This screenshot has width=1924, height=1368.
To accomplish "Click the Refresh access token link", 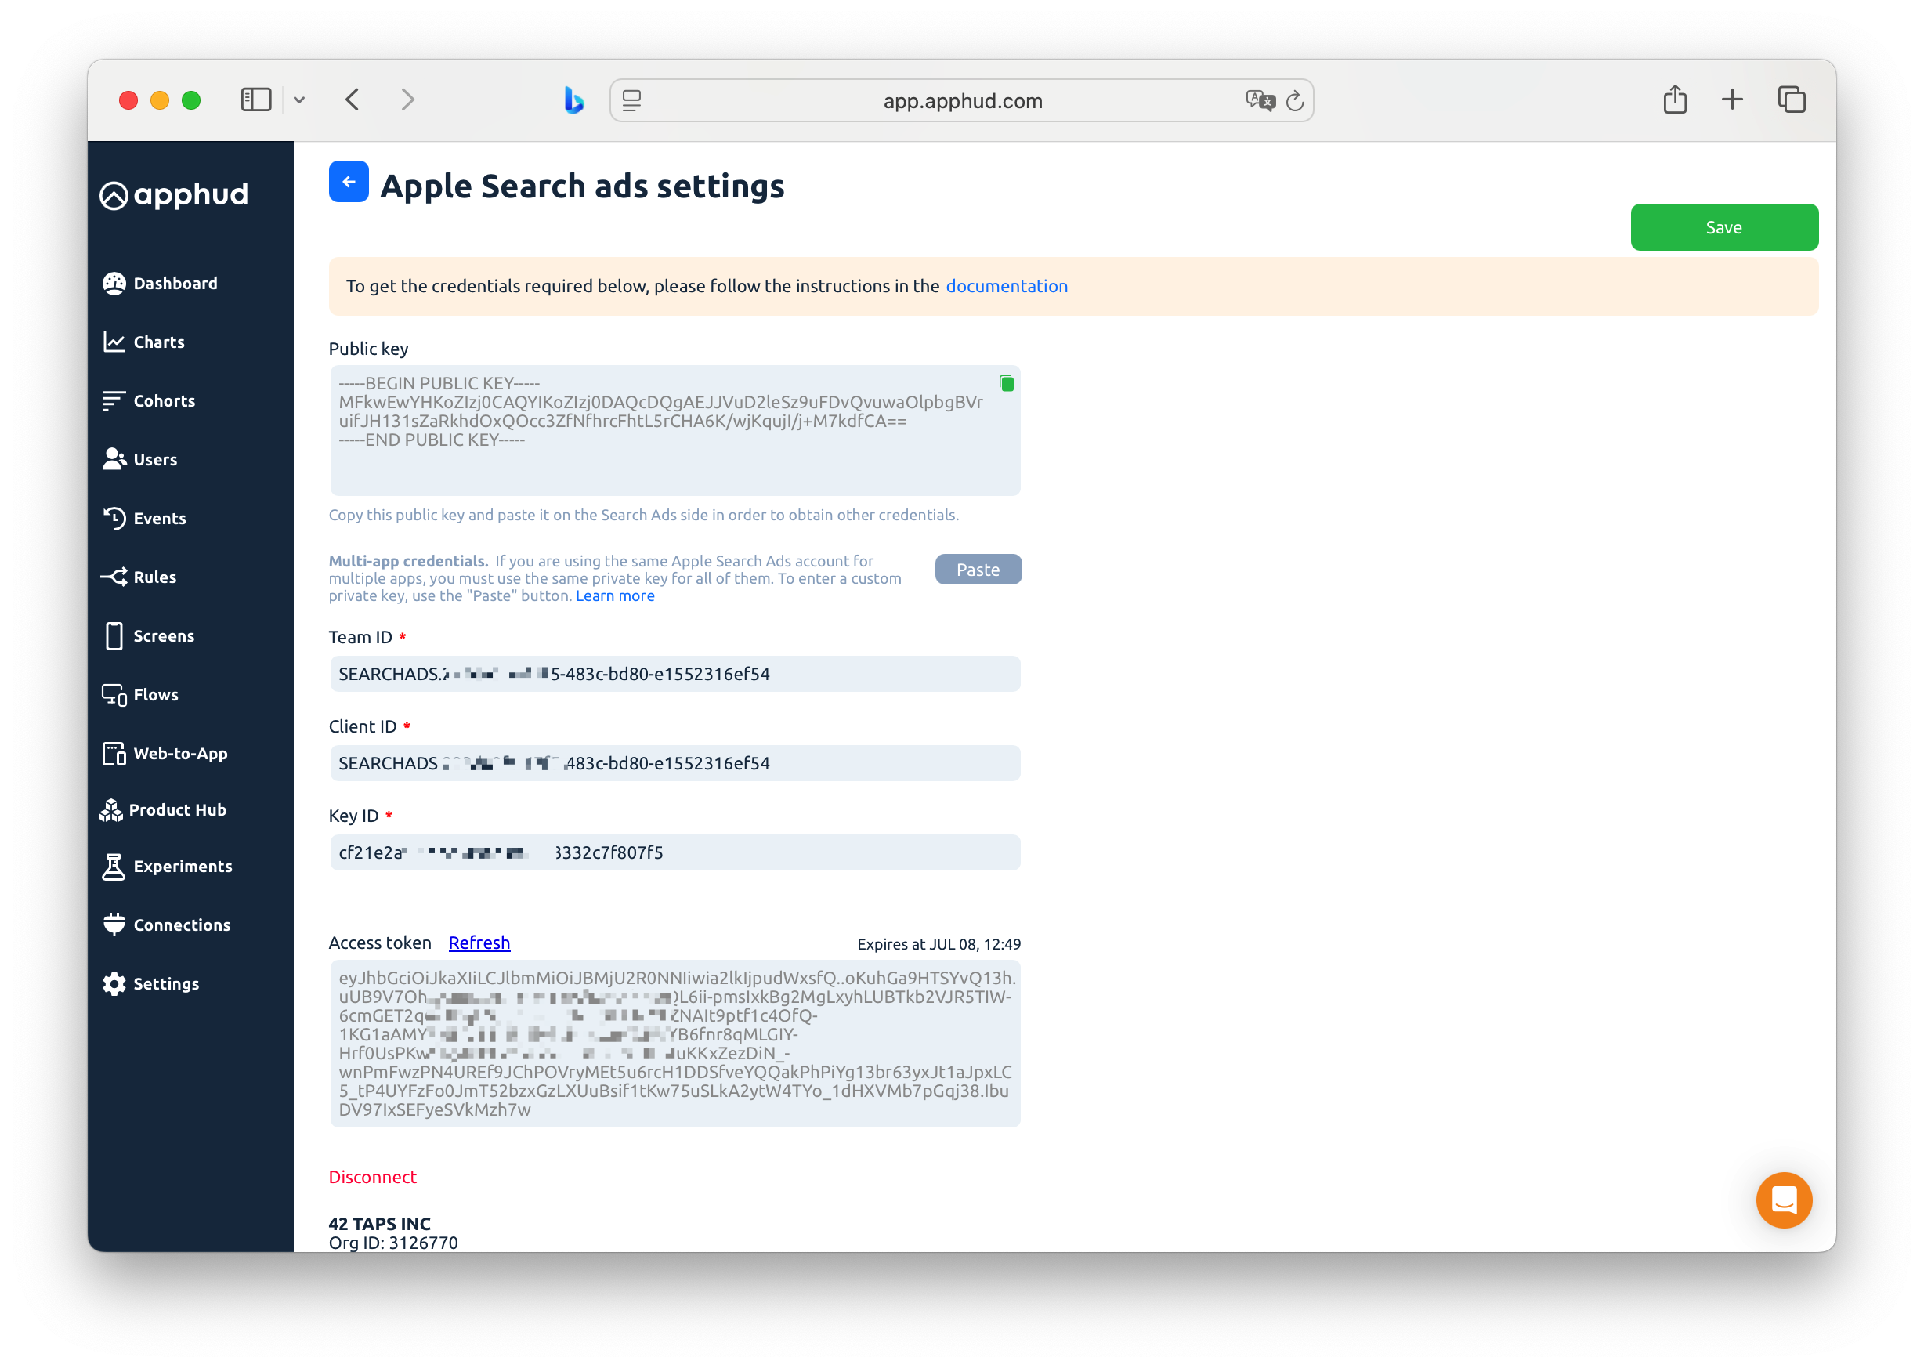I will click(x=479, y=943).
